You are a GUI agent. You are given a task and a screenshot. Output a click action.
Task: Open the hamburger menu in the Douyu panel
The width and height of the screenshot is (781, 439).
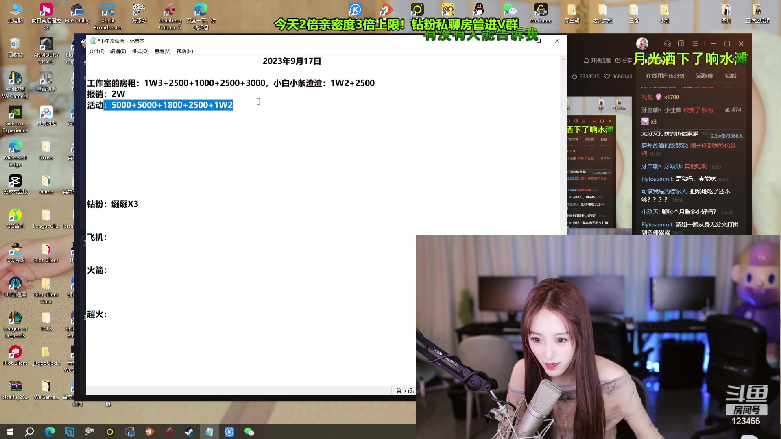pos(695,43)
